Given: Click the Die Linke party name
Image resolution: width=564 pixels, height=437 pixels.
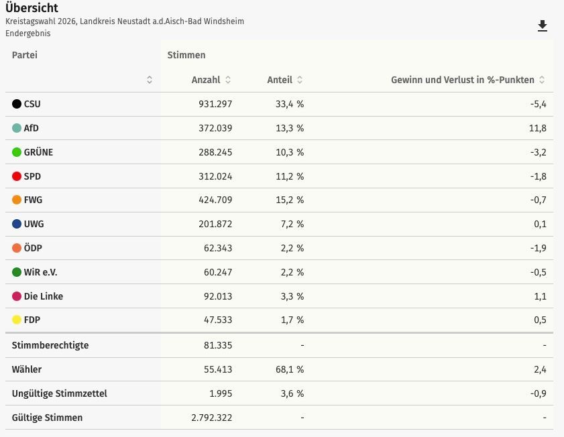Looking at the screenshot, I should [44, 296].
